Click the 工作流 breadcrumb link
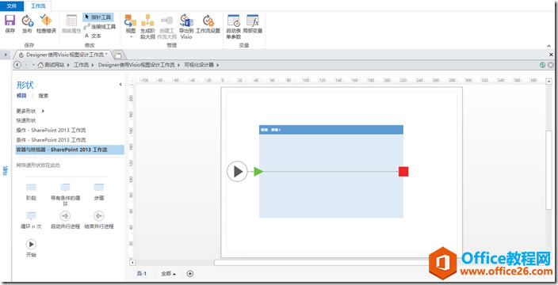This screenshot has height=285, width=558. click(x=81, y=65)
